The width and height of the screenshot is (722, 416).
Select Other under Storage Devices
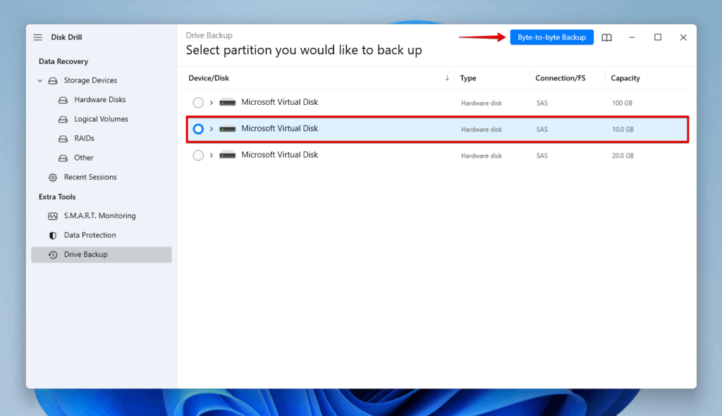pyautogui.click(x=84, y=158)
